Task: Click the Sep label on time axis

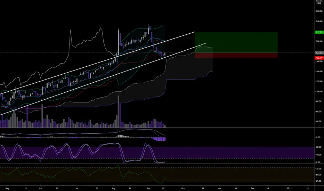Action: (148, 189)
